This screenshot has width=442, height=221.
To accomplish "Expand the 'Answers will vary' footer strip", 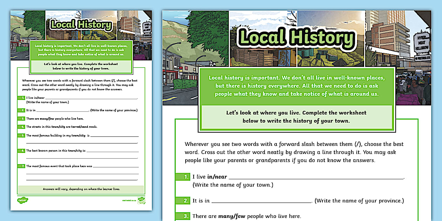I will click(x=81, y=189).
